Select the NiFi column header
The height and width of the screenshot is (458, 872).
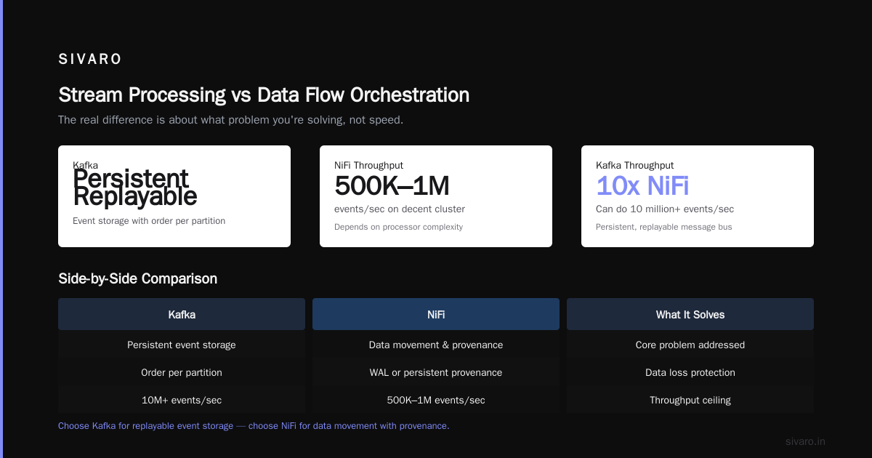point(436,314)
